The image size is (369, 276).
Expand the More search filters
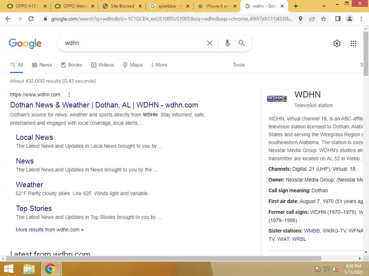tap(159, 65)
